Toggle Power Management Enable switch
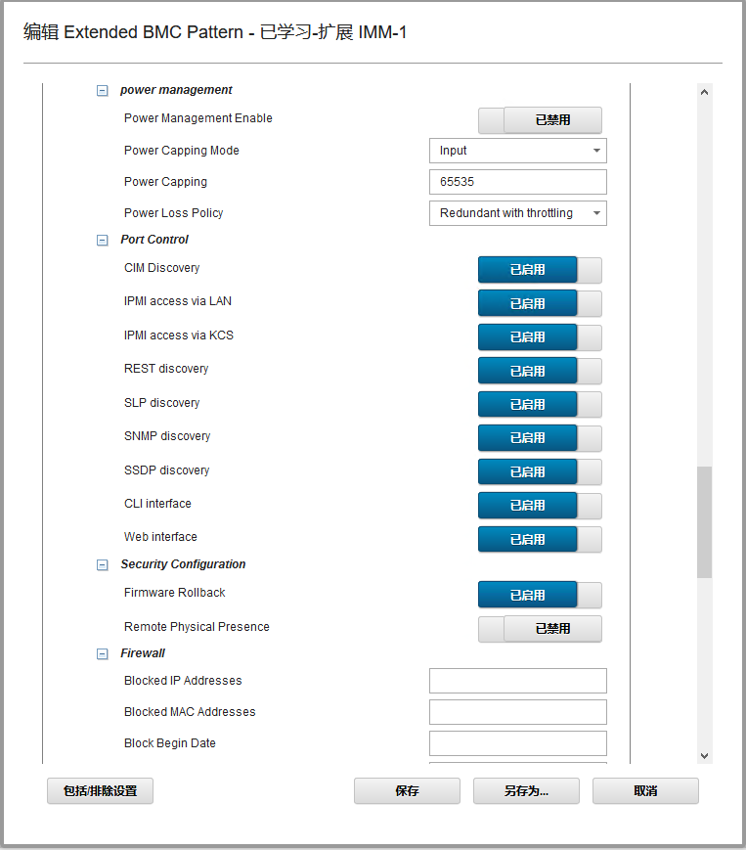The image size is (746, 850). click(x=540, y=119)
